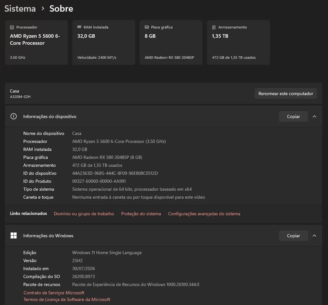Click the Nenhuma entrada à caneta text

tap(139, 197)
